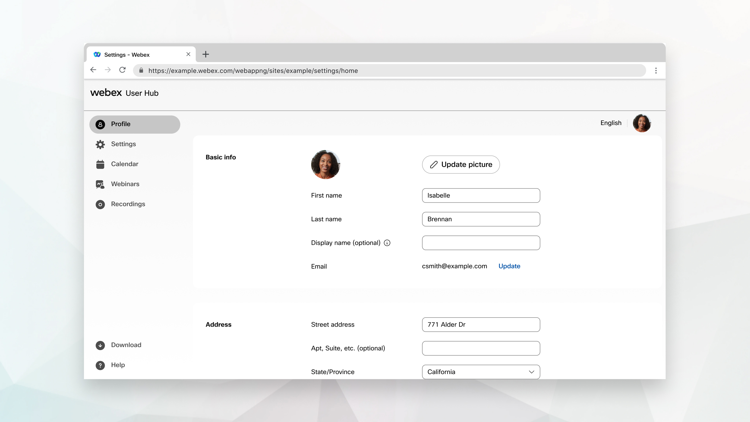Open new browser tab
The height and width of the screenshot is (422, 750).
coord(205,55)
